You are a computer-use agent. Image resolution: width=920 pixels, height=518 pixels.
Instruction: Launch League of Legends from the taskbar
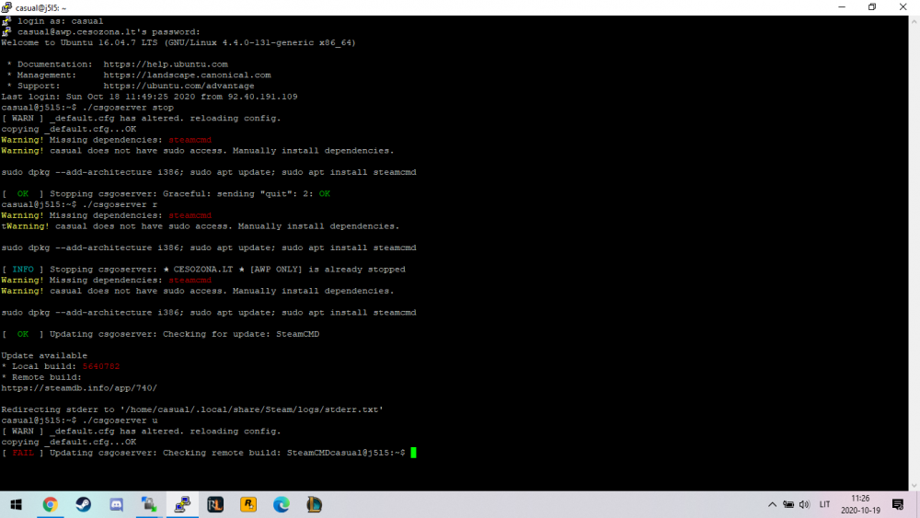pos(315,504)
